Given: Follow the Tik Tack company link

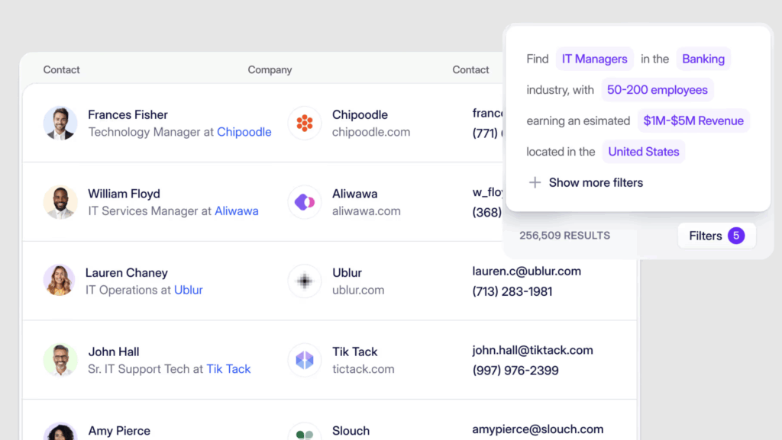Looking at the screenshot, I should [228, 369].
